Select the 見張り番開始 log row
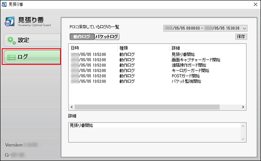 [x=157, y=54]
